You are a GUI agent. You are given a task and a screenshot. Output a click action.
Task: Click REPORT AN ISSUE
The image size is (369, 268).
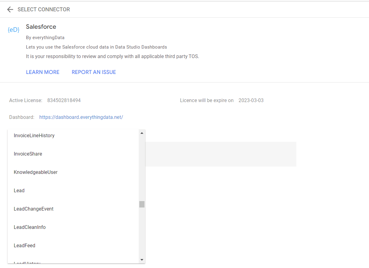94,72
